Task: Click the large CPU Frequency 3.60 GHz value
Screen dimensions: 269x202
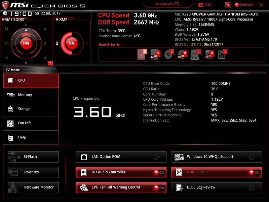Action: point(99,112)
